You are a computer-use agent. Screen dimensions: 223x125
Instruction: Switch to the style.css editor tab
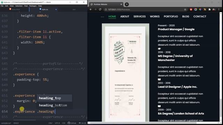(x=44, y=9)
